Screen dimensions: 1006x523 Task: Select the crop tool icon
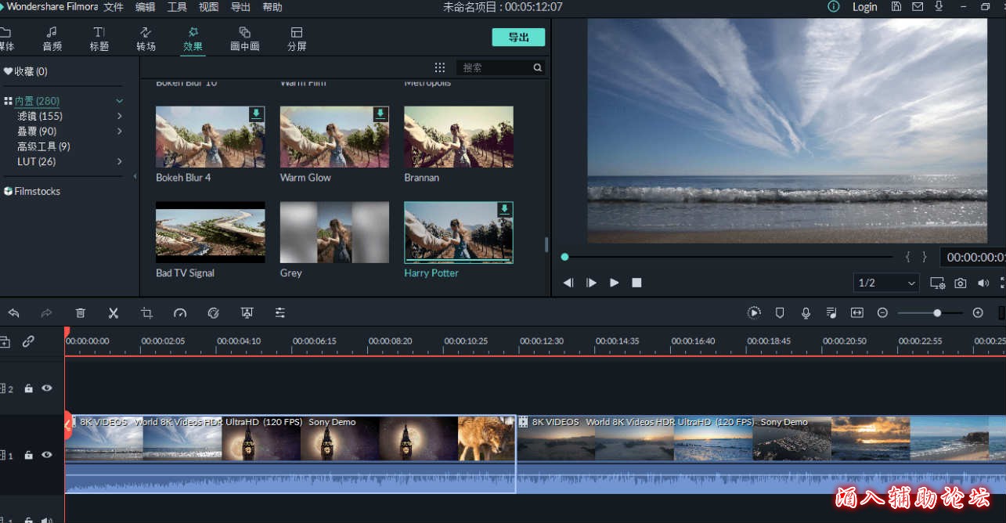[x=146, y=313]
